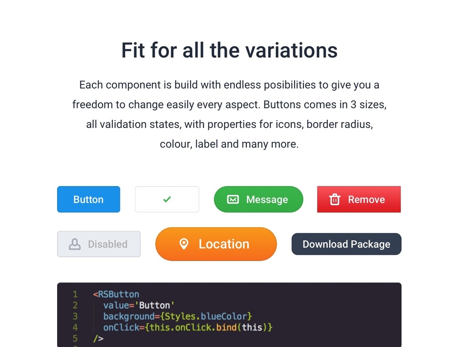Click the user icon on Disabled button
The width and height of the screenshot is (459, 347).
pyautogui.click(x=74, y=244)
